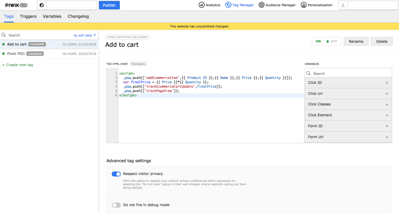Screen dimensions: 399x213
Task: Open Personalization from top navigation
Action: pos(316,5)
